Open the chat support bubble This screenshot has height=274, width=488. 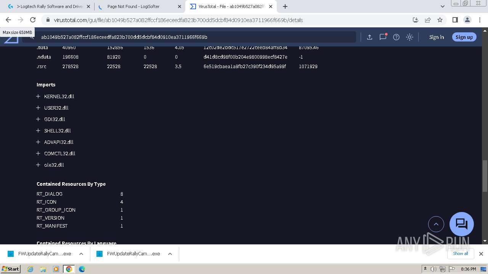point(462,224)
